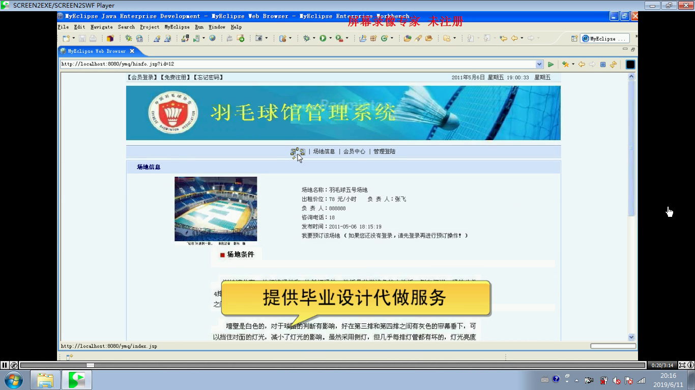Click the player fullscreen icon
The height and width of the screenshot is (390, 695).
pos(683,365)
